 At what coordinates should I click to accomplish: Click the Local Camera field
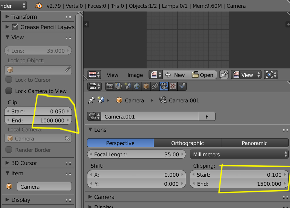click(38, 138)
